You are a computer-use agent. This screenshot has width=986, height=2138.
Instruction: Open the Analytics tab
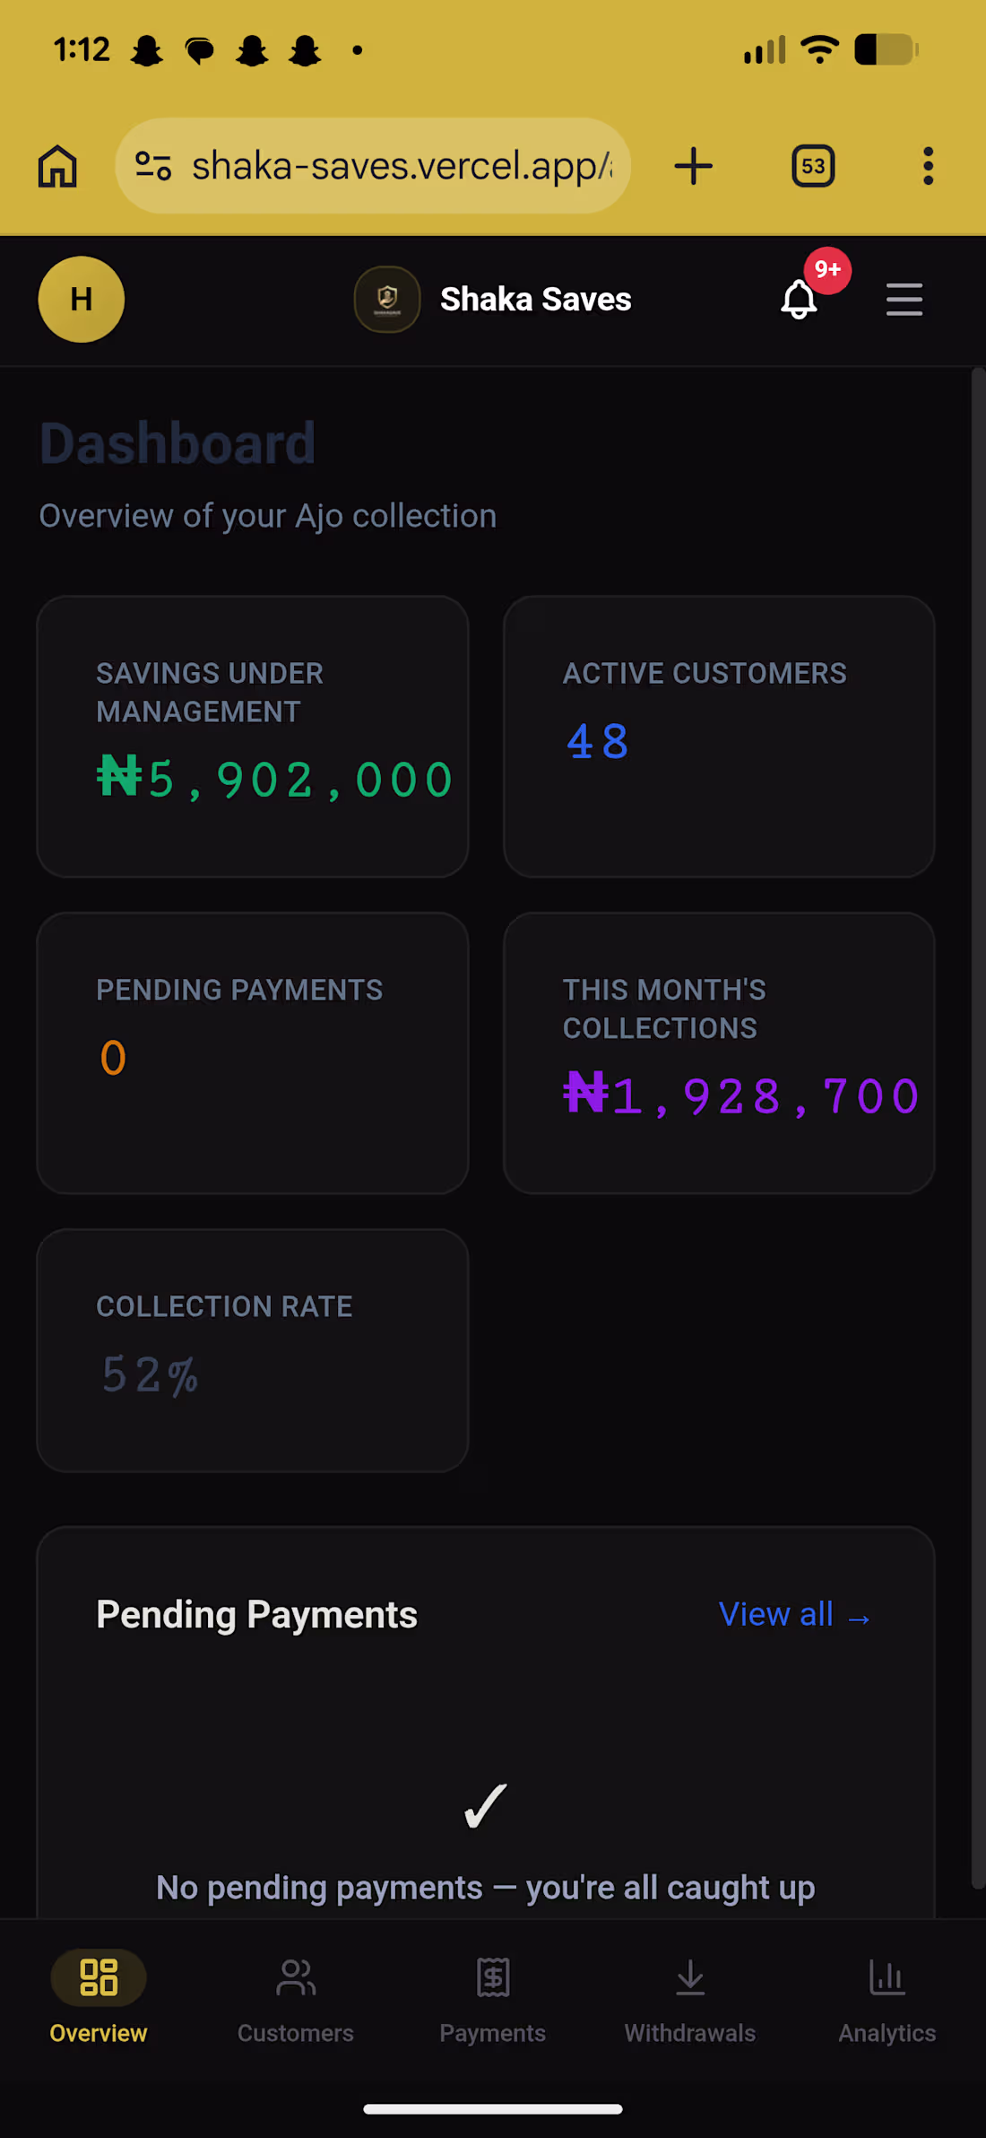click(887, 2000)
